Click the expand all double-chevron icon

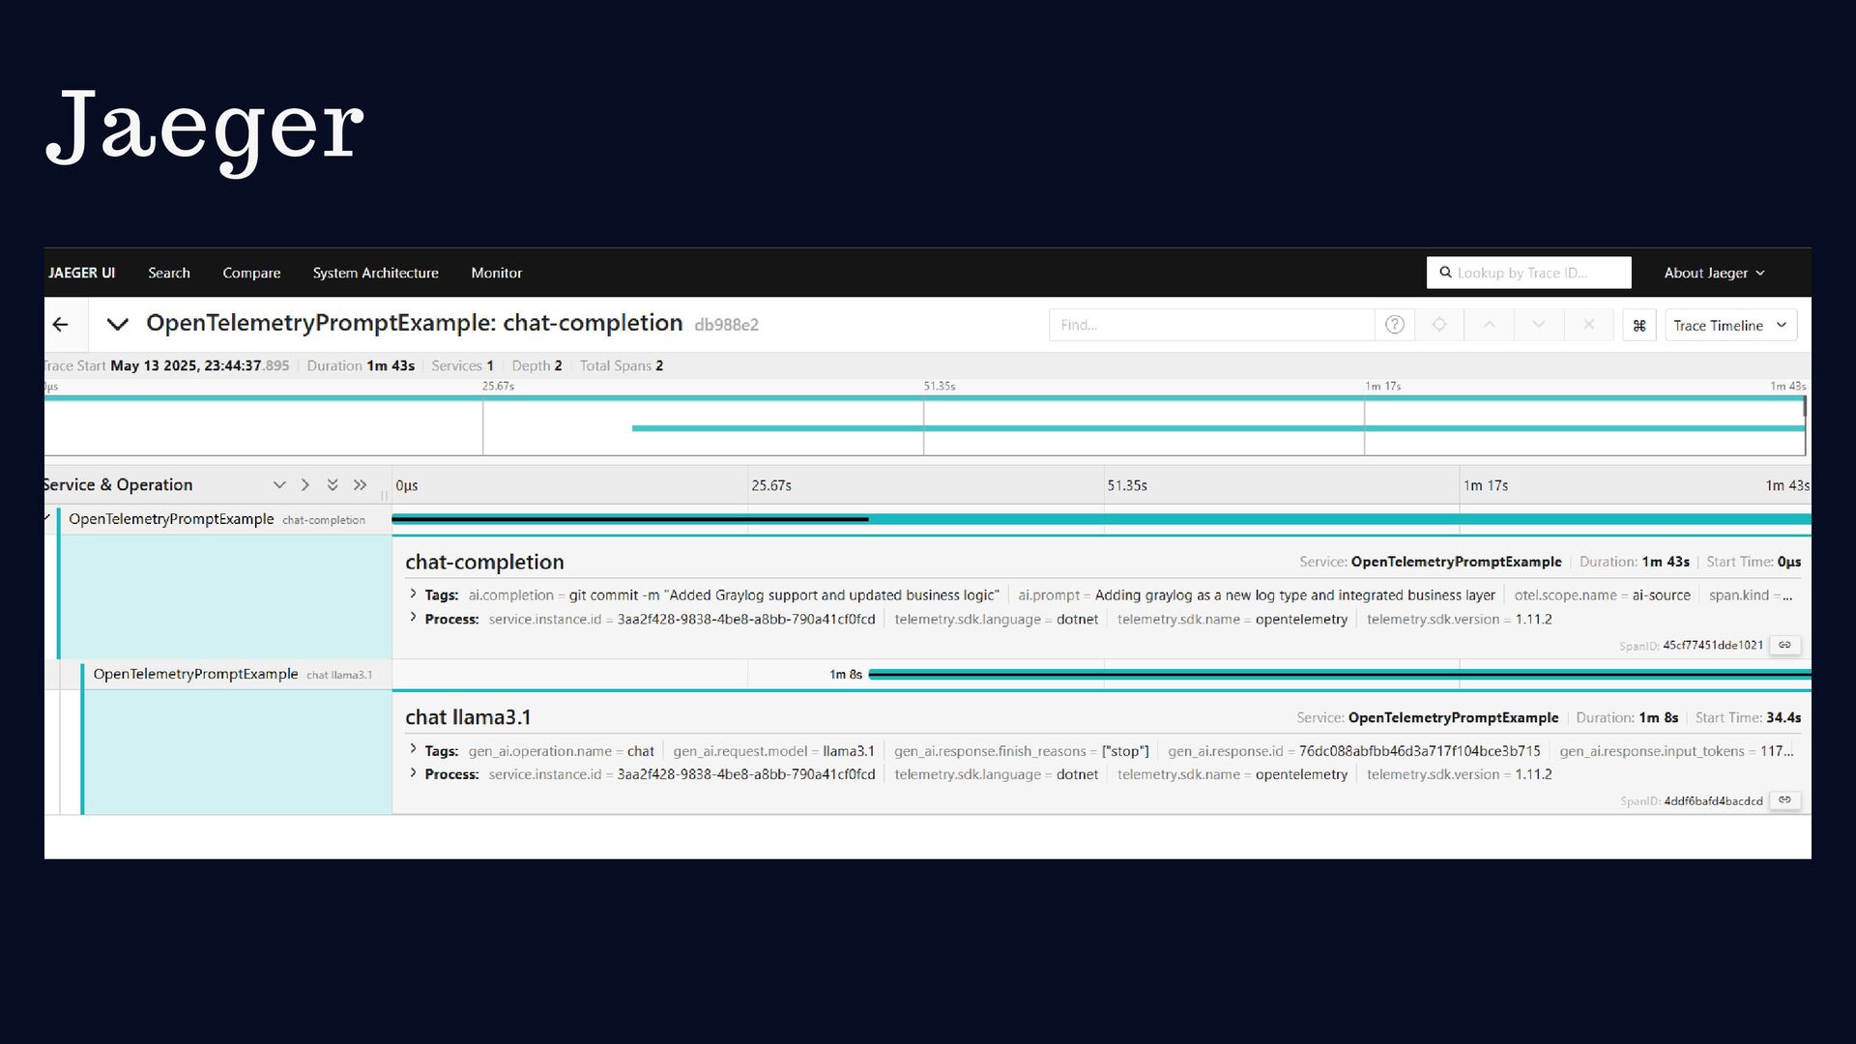coord(361,485)
